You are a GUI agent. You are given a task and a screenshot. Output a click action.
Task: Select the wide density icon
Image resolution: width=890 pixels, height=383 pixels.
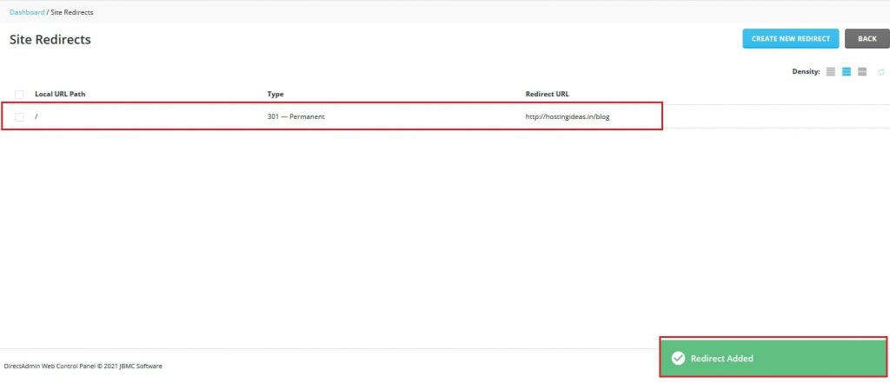click(x=862, y=72)
